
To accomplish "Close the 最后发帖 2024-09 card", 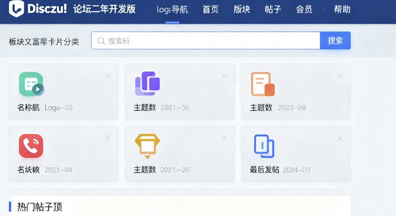I will (340, 138).
